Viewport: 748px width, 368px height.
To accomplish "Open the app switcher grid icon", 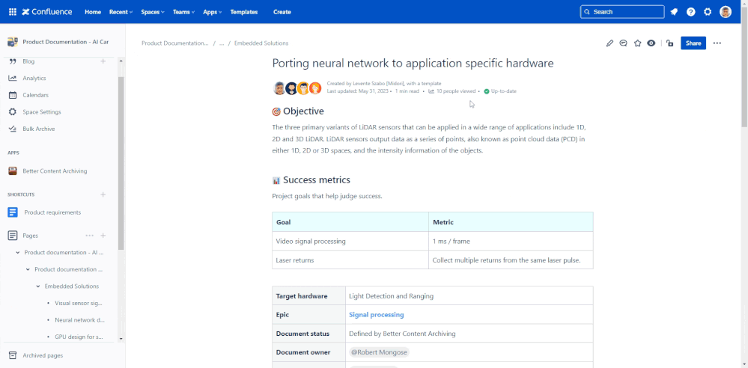I will tap(13, 12).
